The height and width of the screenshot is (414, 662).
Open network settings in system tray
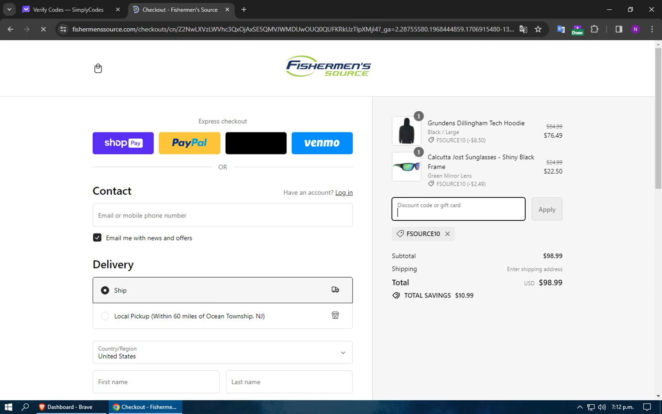(591, 407)
